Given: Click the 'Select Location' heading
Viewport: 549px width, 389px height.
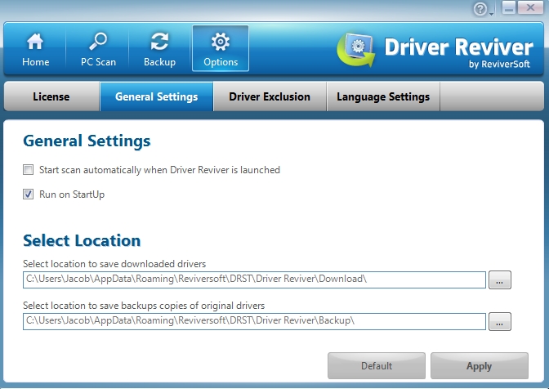Looking at the screenshot, I should pyautogui.click(x=82, y=240).
